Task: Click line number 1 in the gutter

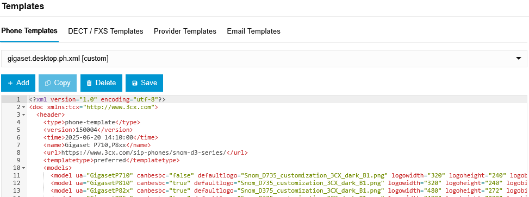Action: coord(18,100)
